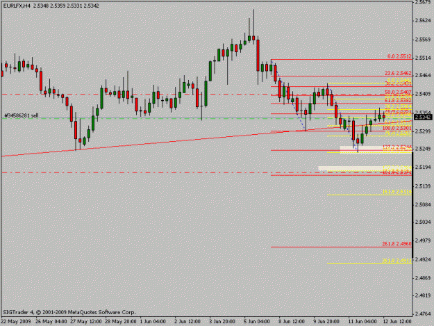Click time axis label 1 Jun 04:00
This screenshot has height=326, width=434.
click(x=153, y=322)
